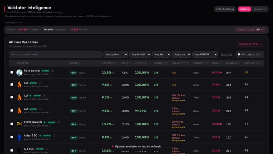Image resolution: width=273 pixels, height=154 pixels.
Task: Click Verify on portal for Atlas TSO
Action: pos(179,141)
